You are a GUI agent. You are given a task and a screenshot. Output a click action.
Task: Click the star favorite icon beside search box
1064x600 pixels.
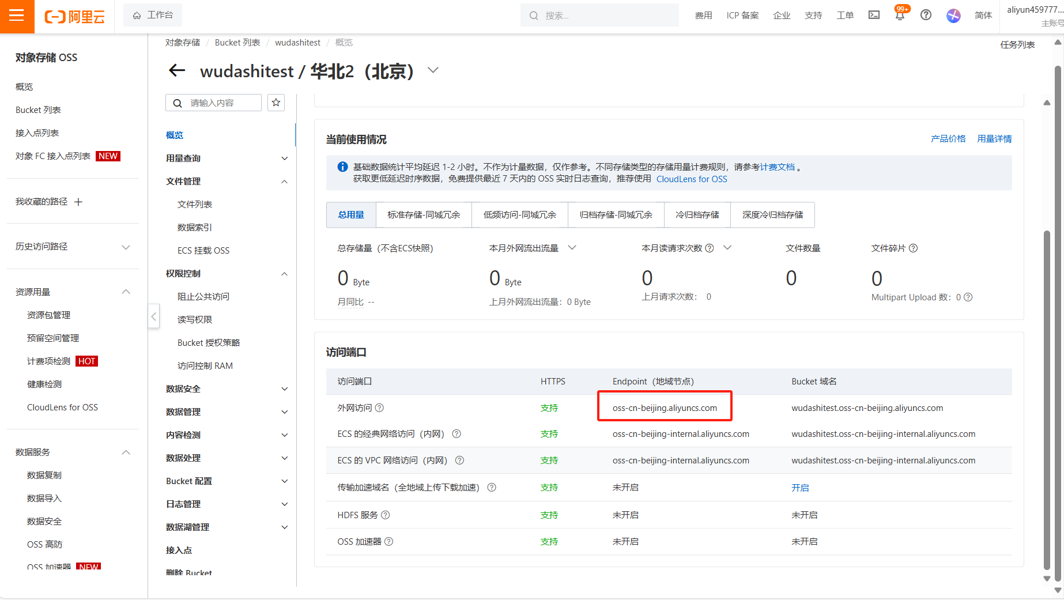point(276,103)
